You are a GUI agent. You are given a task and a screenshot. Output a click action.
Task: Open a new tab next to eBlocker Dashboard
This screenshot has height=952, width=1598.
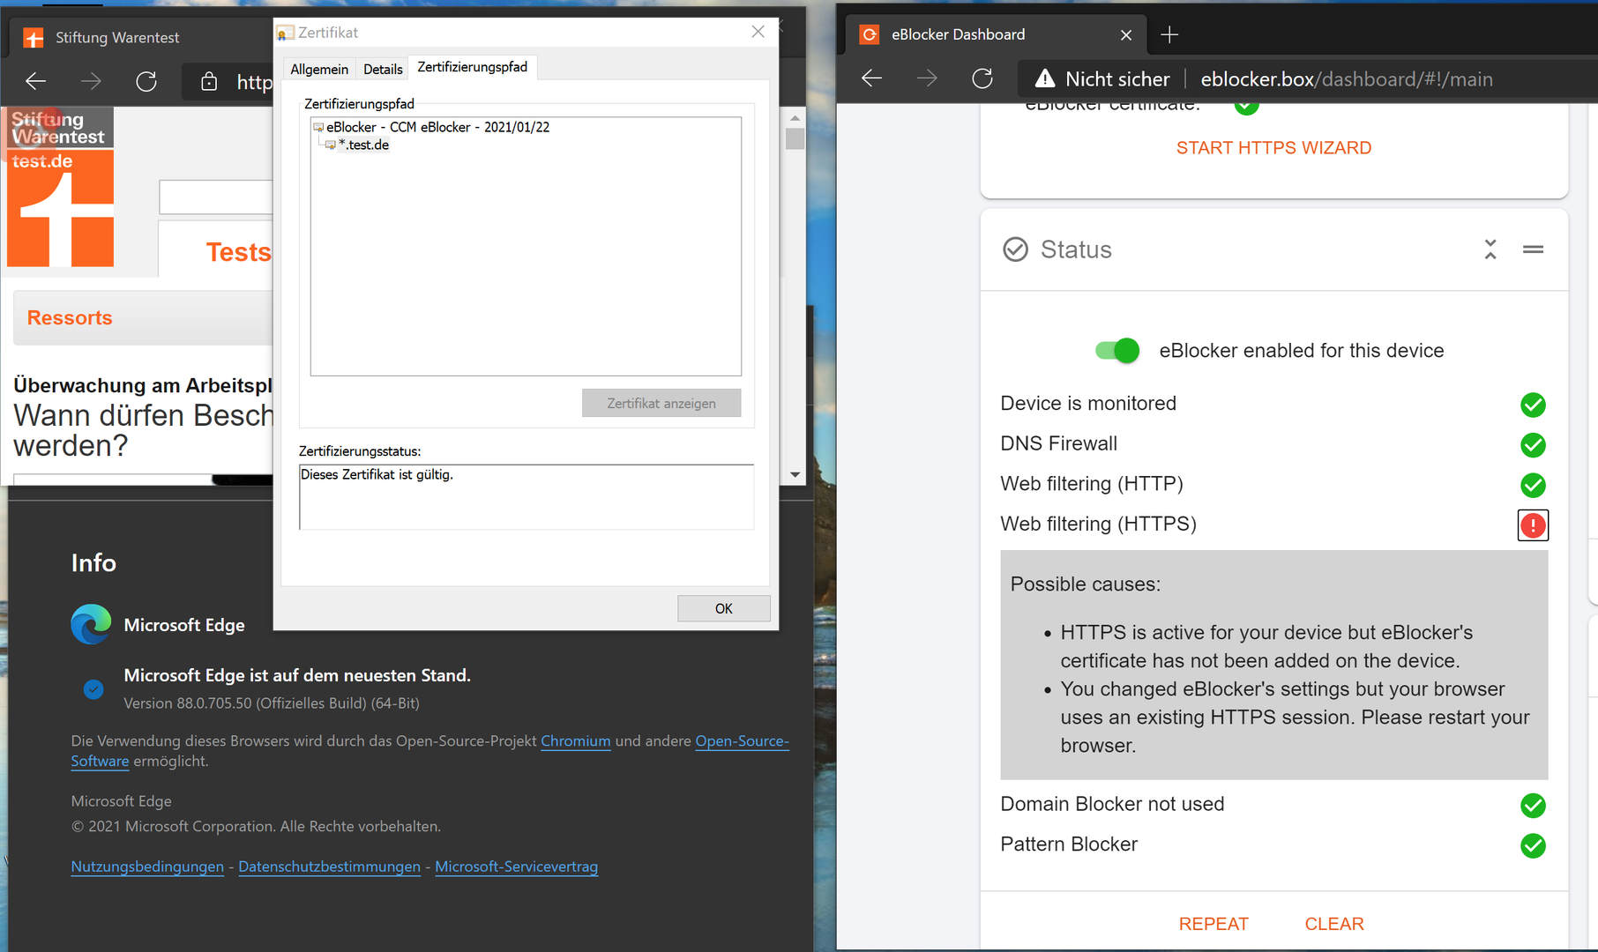(x=1169, y=34)
